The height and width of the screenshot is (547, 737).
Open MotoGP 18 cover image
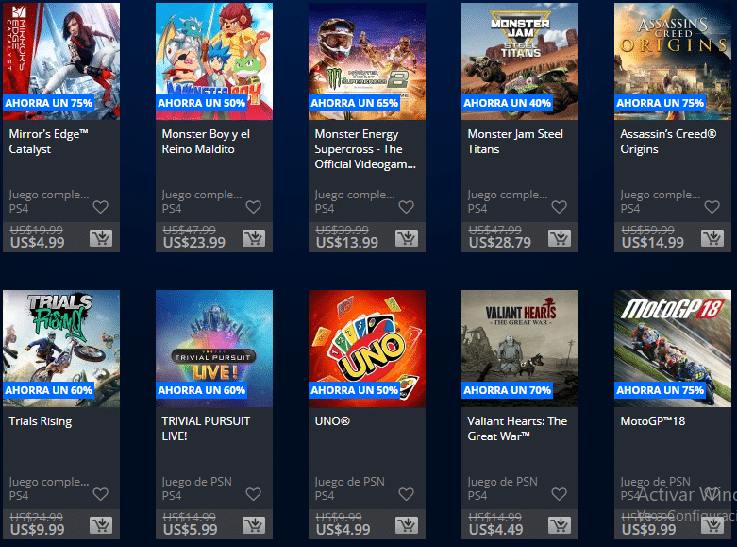(x=673, y=349)
